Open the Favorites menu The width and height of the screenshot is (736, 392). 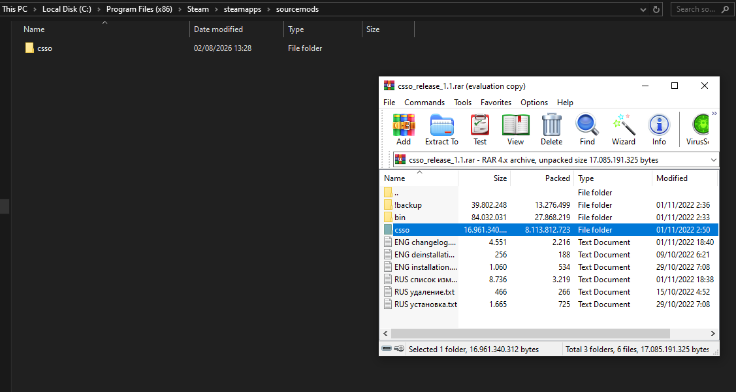(496, 103)
